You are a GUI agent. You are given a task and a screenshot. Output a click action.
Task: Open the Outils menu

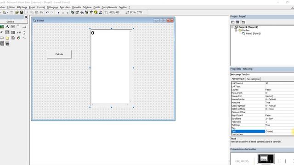[x=96, y=7]
